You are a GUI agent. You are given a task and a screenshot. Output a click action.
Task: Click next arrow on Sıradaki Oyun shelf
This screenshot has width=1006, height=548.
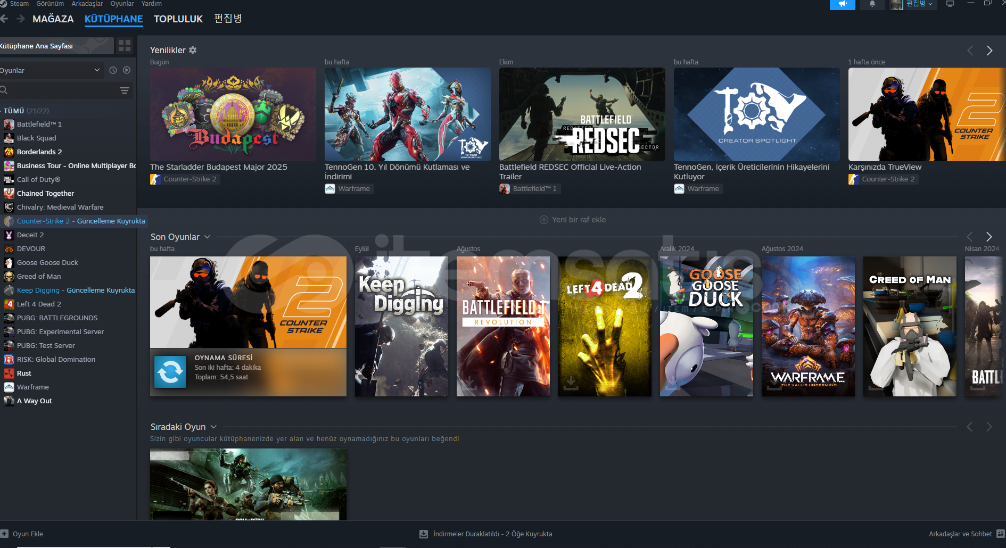pyautogui.click(x=989, y=427)
